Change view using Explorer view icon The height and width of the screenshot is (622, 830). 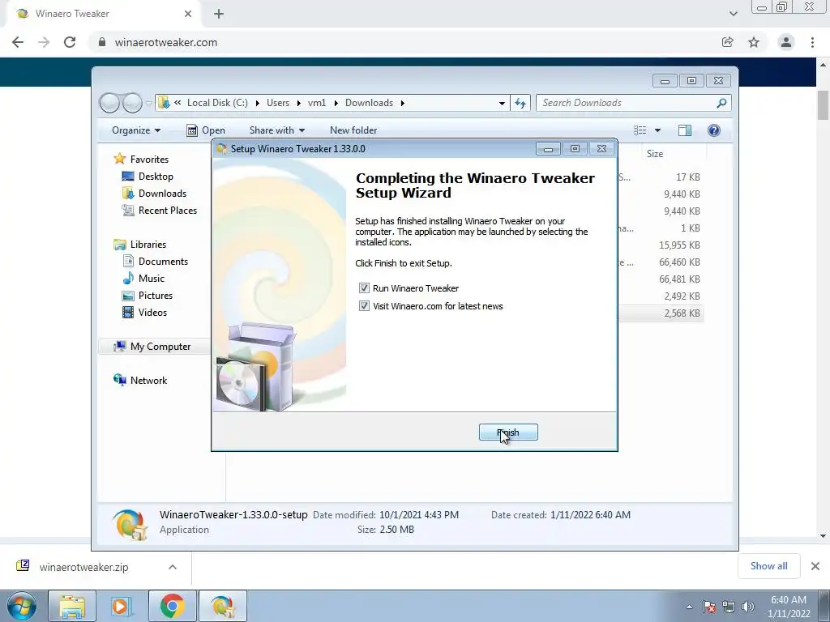coord(640,130)
